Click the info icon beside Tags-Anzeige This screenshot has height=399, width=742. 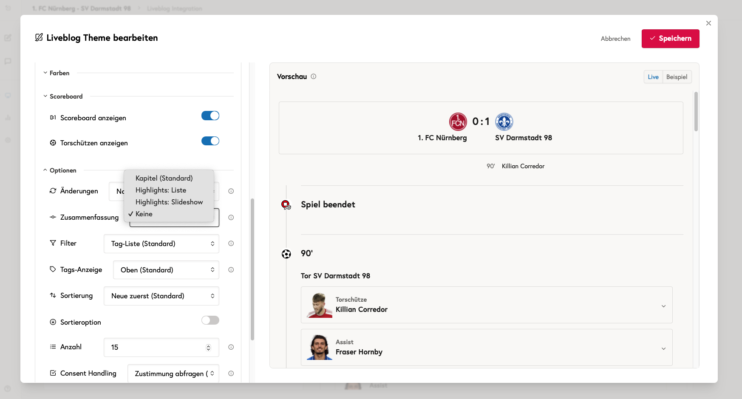231,270
